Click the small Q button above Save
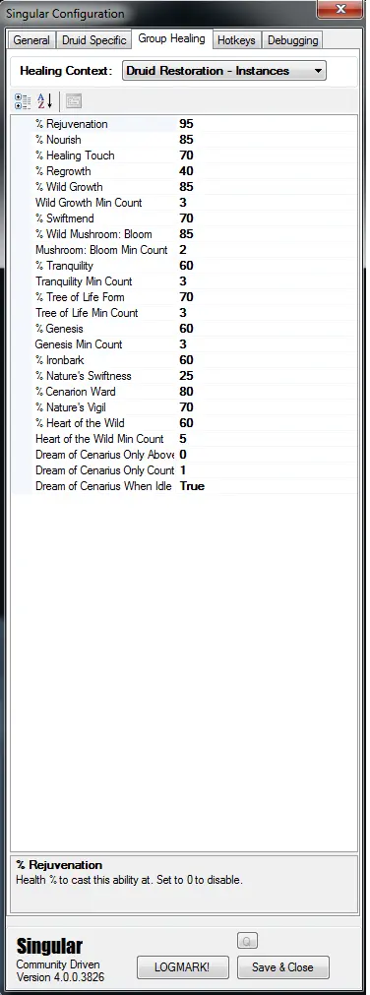 247,941
